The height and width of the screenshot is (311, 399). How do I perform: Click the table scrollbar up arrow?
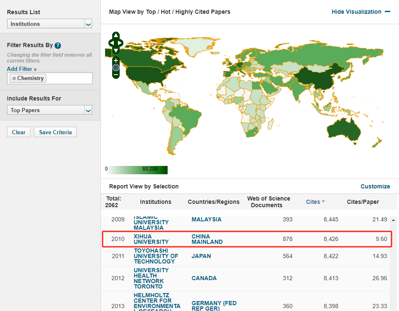coord(394,220)
